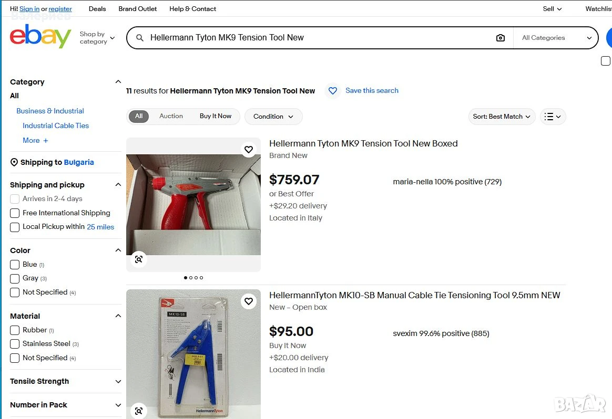Add MK9 Tension Tool to watchlist heart
612x419 pixels.
[x=249, y=150]
